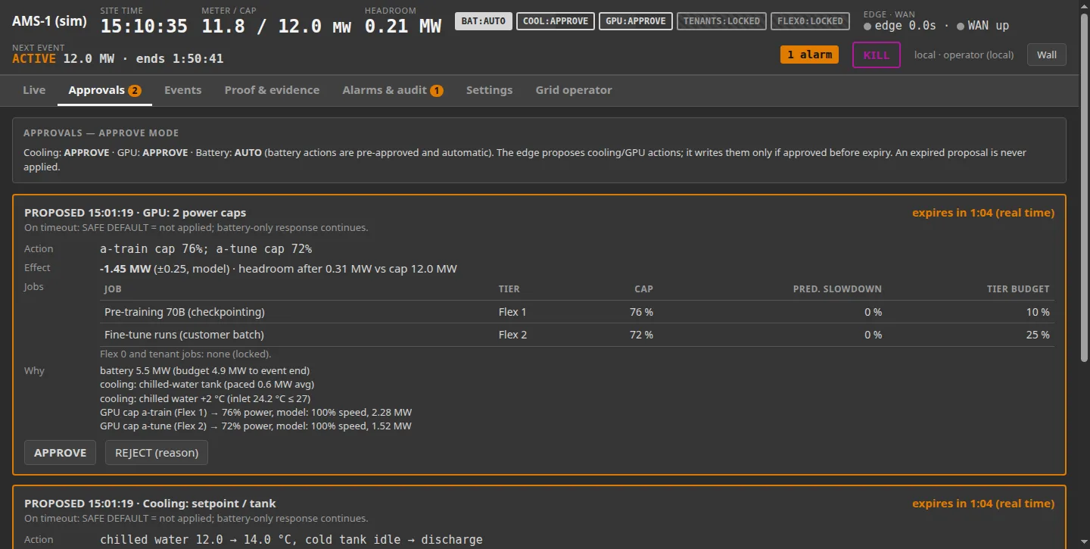Approve the GPU power caps proposal
The image size is (1090, 549).
61,453
